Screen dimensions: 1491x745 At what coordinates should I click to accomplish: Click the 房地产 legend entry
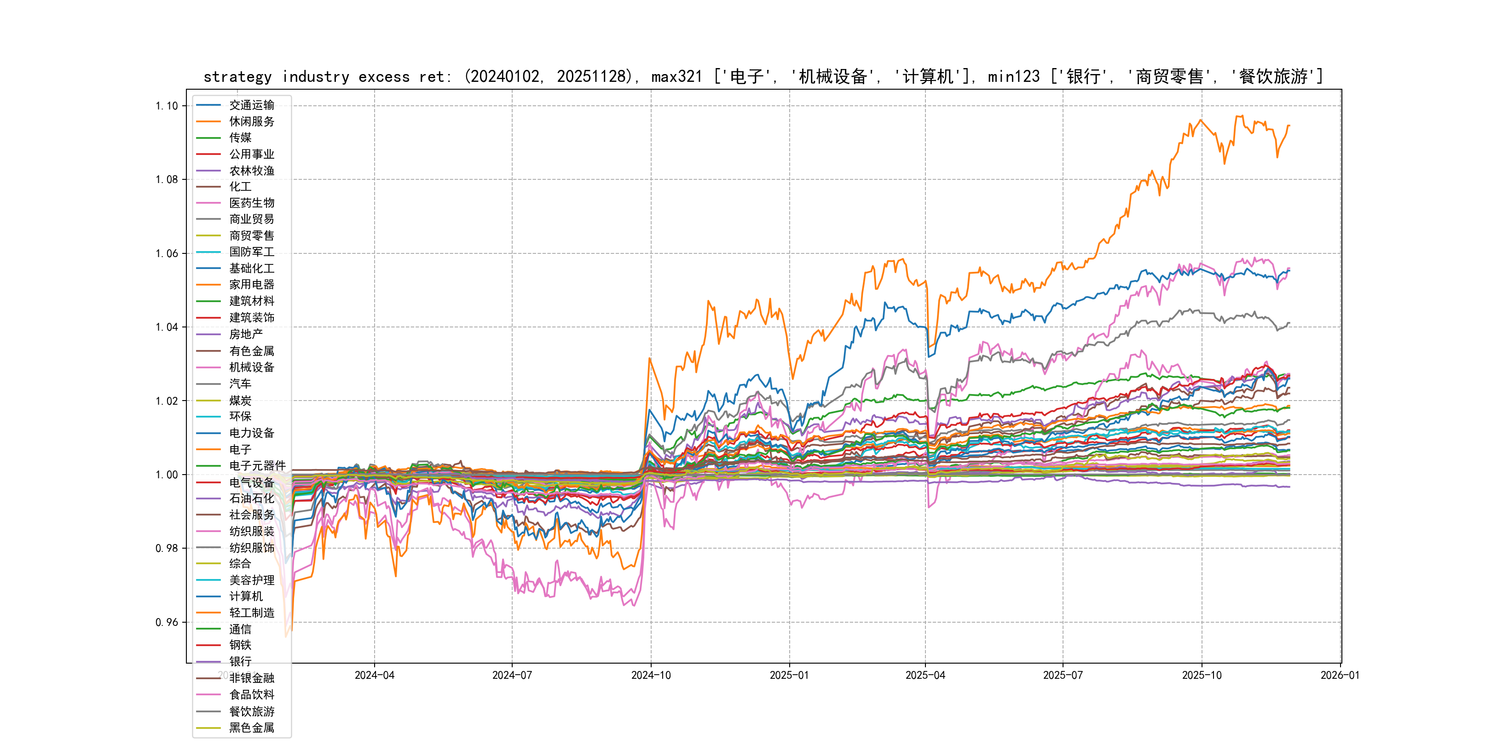click(245, 334)
